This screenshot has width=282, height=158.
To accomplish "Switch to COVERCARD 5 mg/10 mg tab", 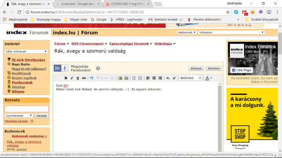I will coord(127,4).
